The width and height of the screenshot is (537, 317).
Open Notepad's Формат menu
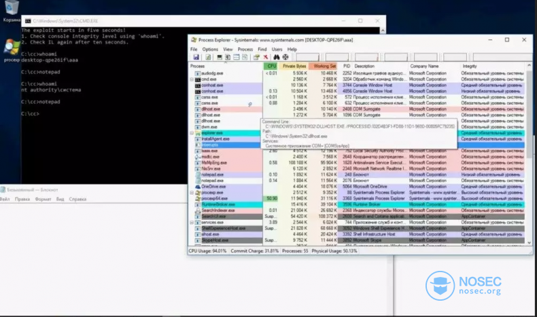click(x=43, y=199)
